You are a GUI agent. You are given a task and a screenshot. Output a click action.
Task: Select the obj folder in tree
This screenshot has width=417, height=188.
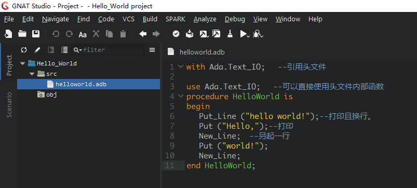(x=51, y=95)
